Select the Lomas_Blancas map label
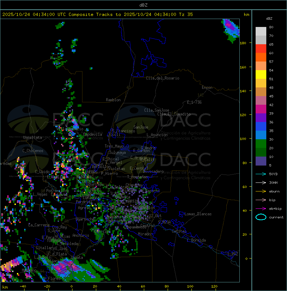Viewport: 287px width, 291px height. pyautogui.click(x=198, y=214)
